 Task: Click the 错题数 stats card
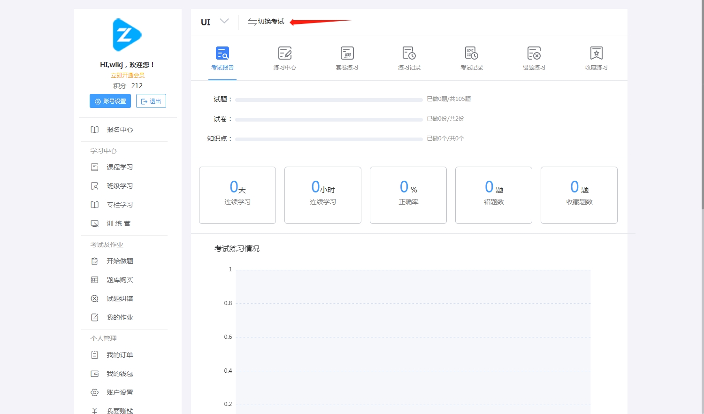494,195
